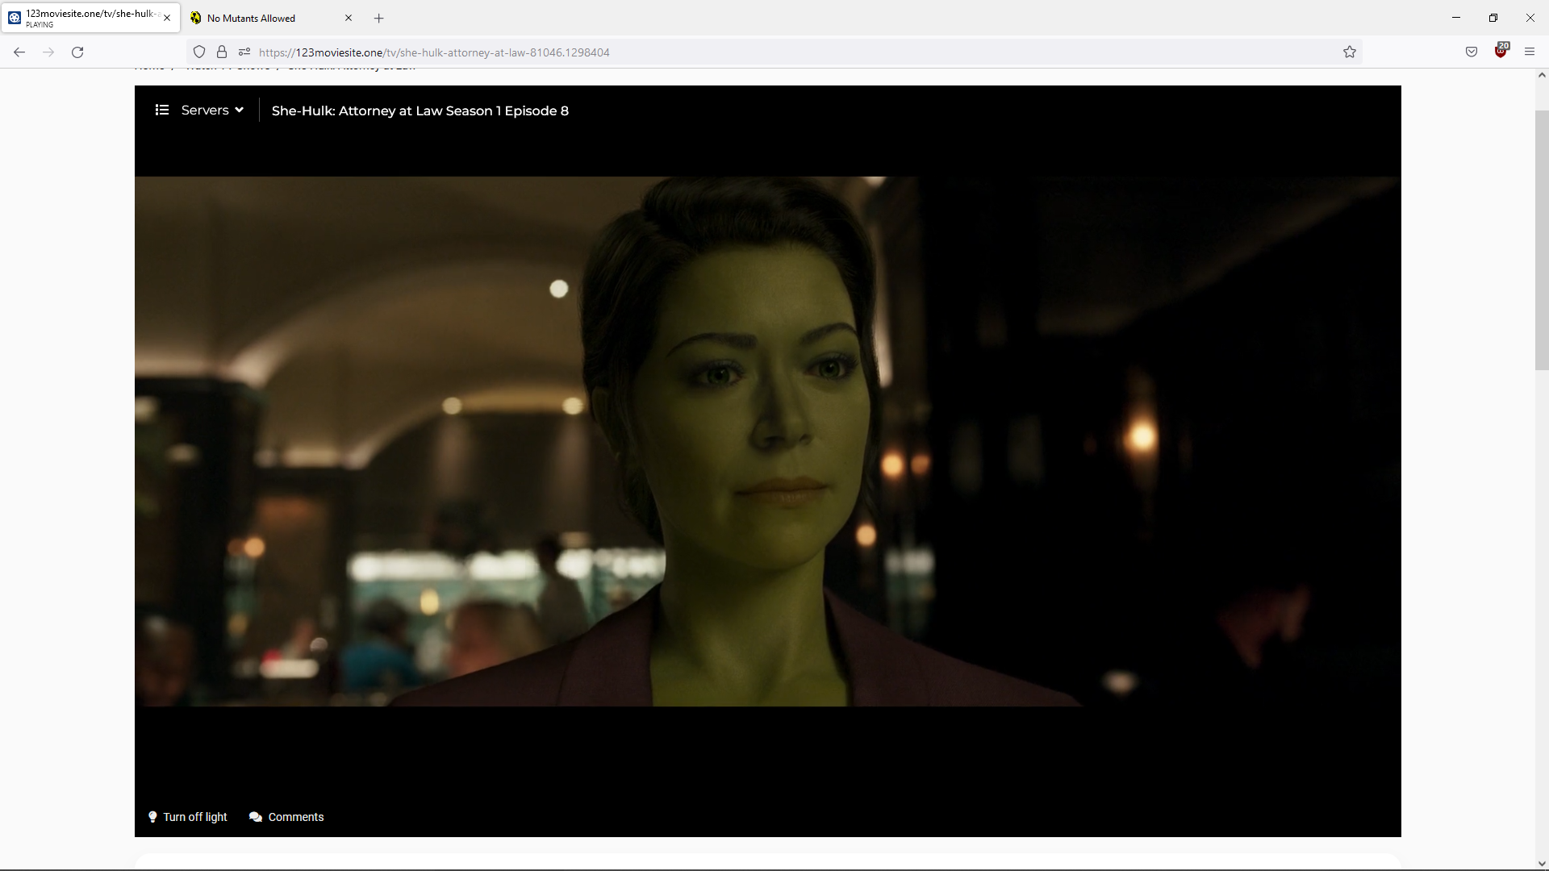Click the scrollbar up arrow
1549x871 pixels.
(1542, 76)
